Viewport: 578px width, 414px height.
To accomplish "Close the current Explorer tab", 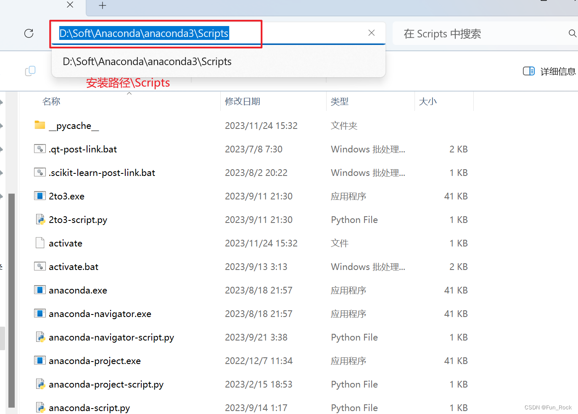I will pos(70,5).
